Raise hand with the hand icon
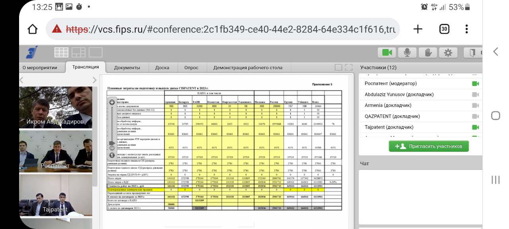 point(428,52)
